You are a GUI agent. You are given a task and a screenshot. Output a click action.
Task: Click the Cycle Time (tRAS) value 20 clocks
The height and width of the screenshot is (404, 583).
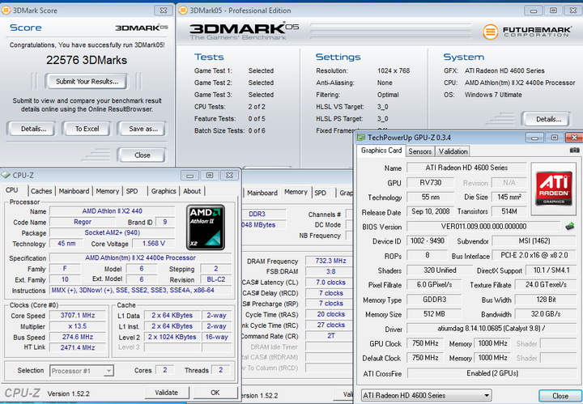click(330, 314)
